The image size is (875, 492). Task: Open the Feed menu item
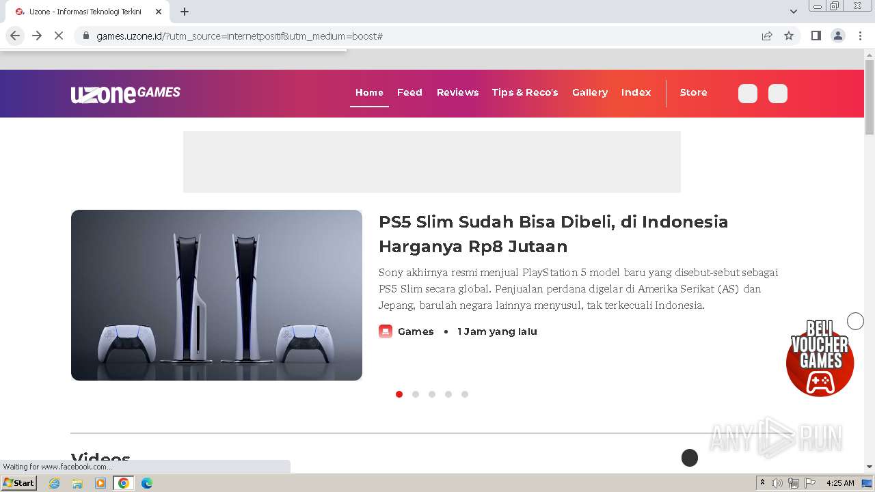point(409,92)
